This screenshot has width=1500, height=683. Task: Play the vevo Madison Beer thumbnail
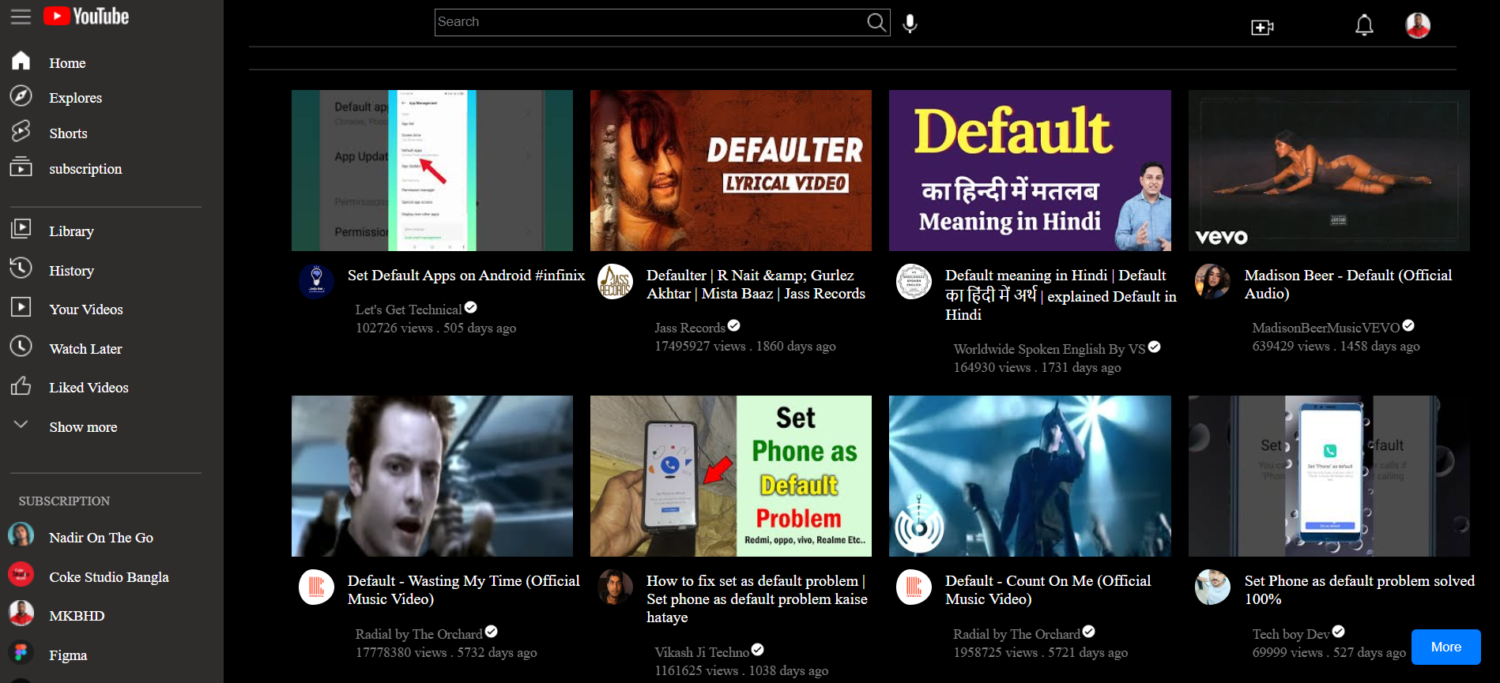click(x=1329, y=171)
